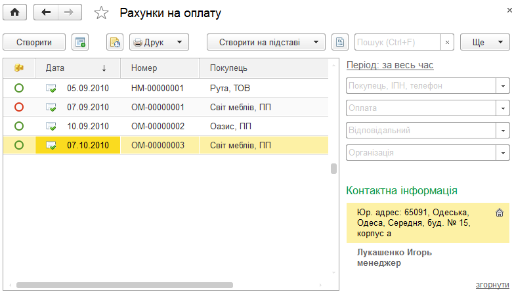The image size is (514, 294).
Task: Click posted document icon for 05.09.2010
Action: [51, 88]
